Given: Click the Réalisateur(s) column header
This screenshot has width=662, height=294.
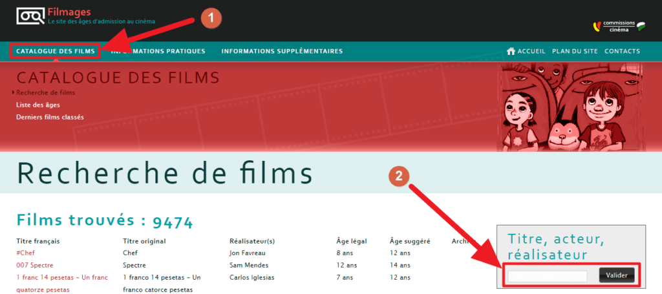Looking at the screenshot, I should (x=252, y=241).
